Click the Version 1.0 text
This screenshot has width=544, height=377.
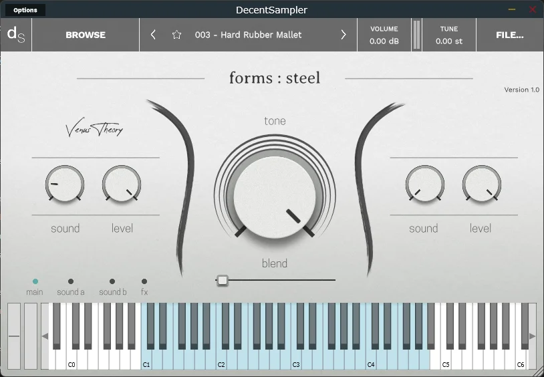point(521,90)
